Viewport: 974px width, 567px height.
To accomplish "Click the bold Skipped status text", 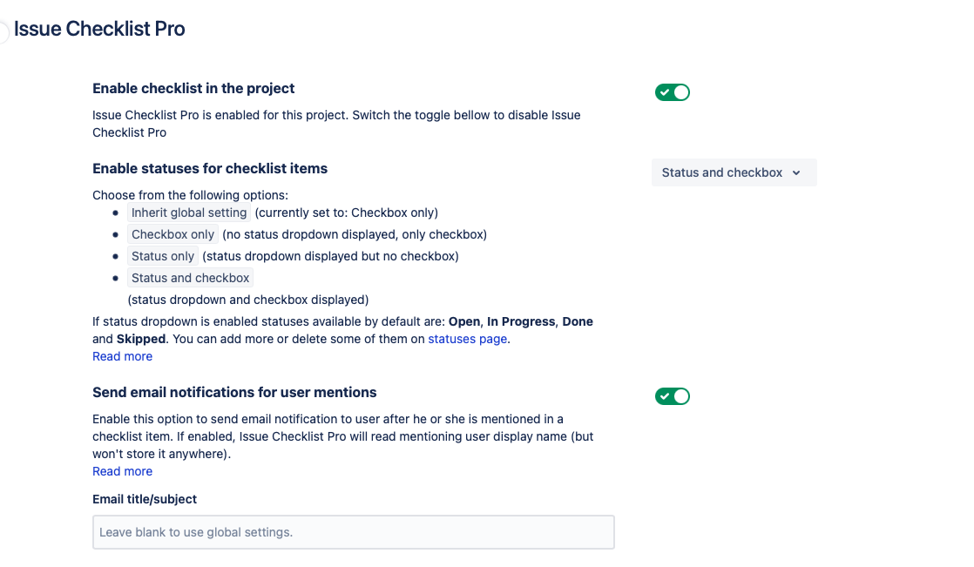I will pyautogui.click(x=141, y=339).
